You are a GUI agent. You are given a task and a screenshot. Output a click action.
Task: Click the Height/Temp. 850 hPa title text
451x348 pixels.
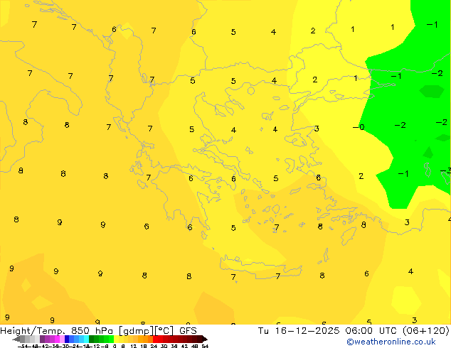click(x=56, y=331)
